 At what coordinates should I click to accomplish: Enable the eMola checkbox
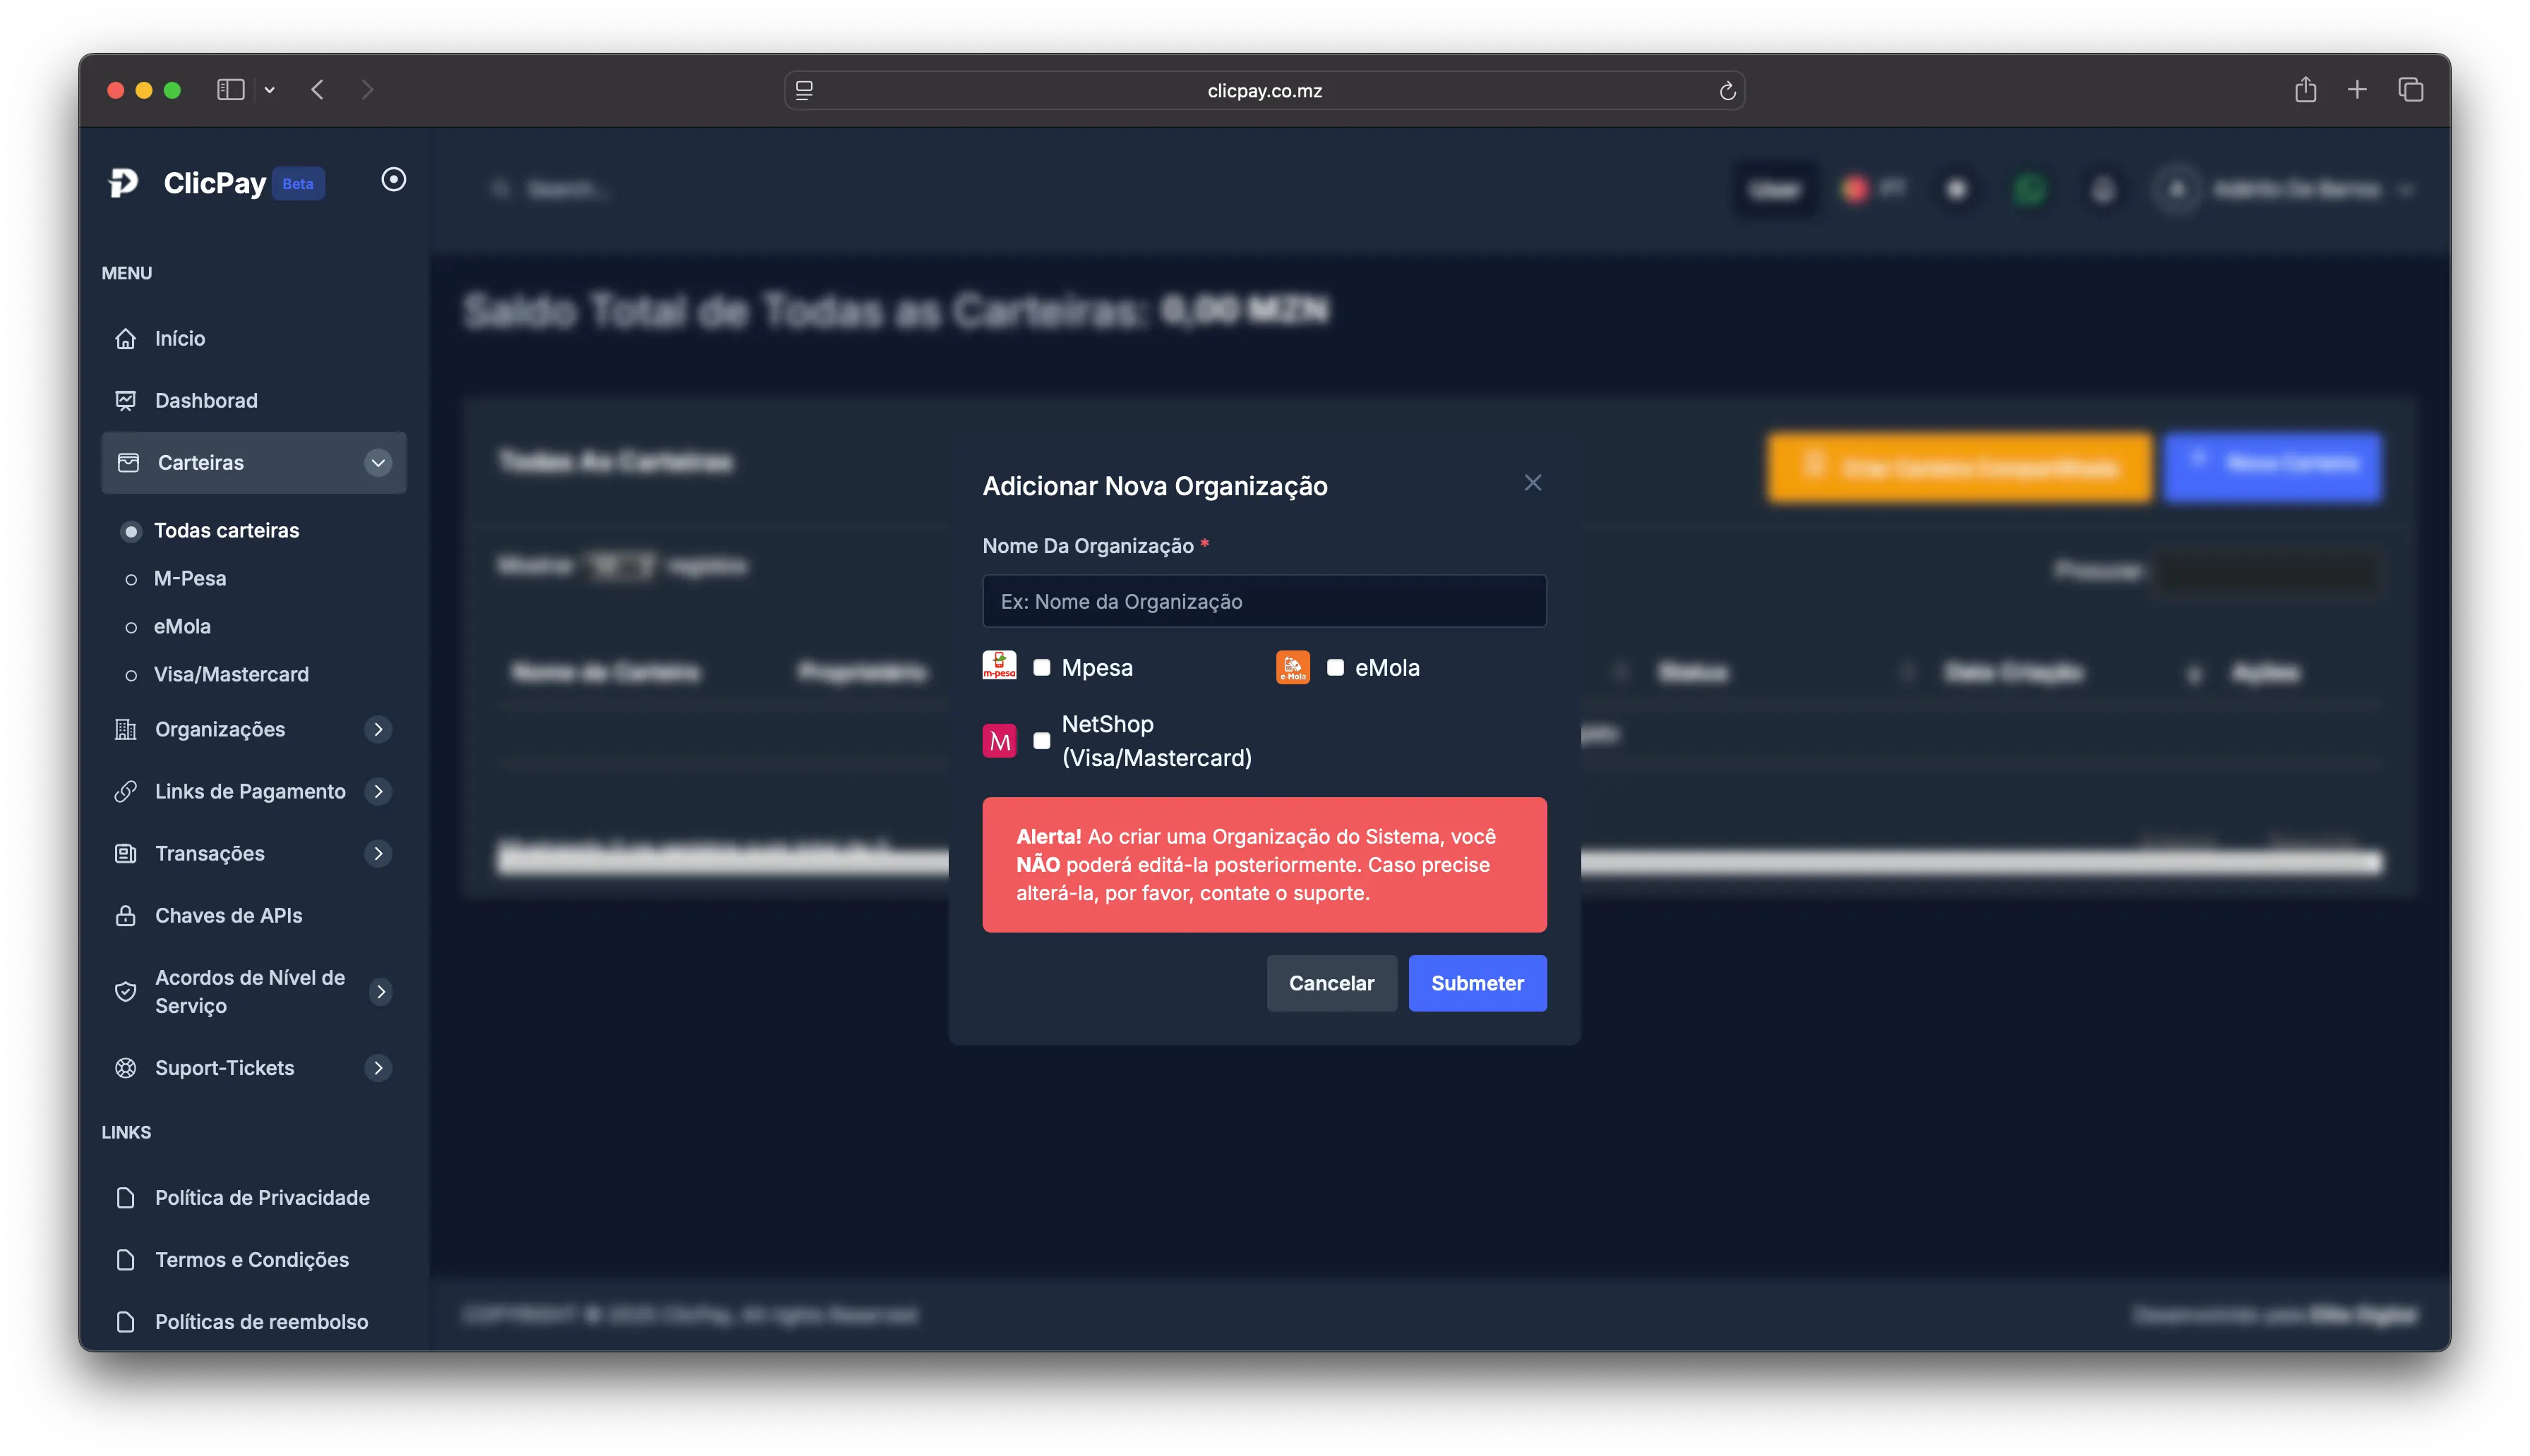(1334, 667)
